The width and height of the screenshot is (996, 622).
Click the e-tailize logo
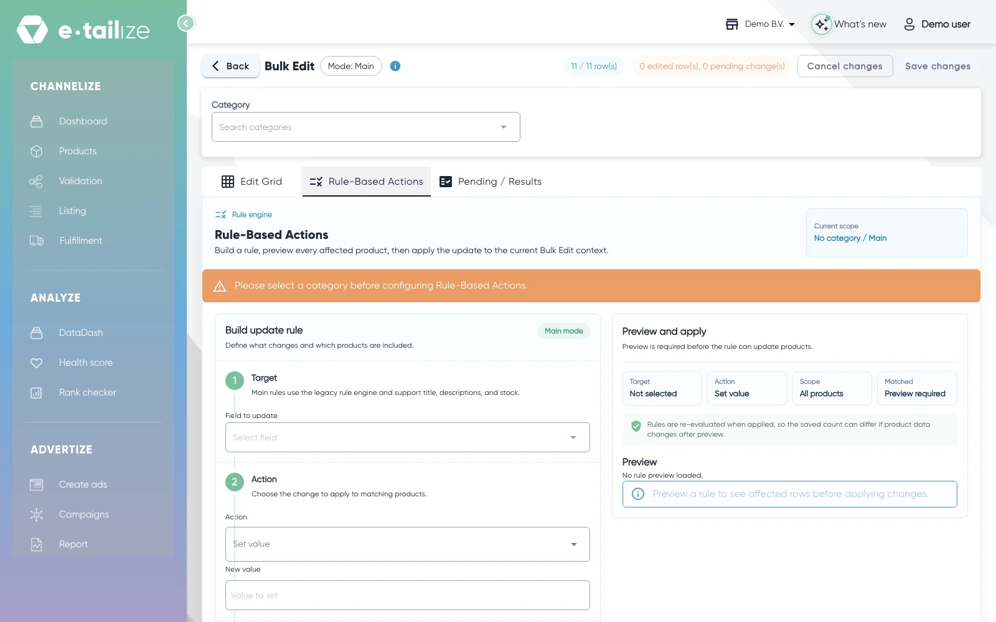point(83,30)
